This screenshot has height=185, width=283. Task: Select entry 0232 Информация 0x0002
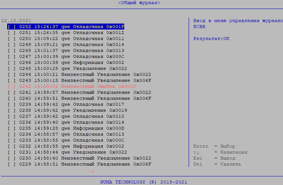tap(71, 147)
